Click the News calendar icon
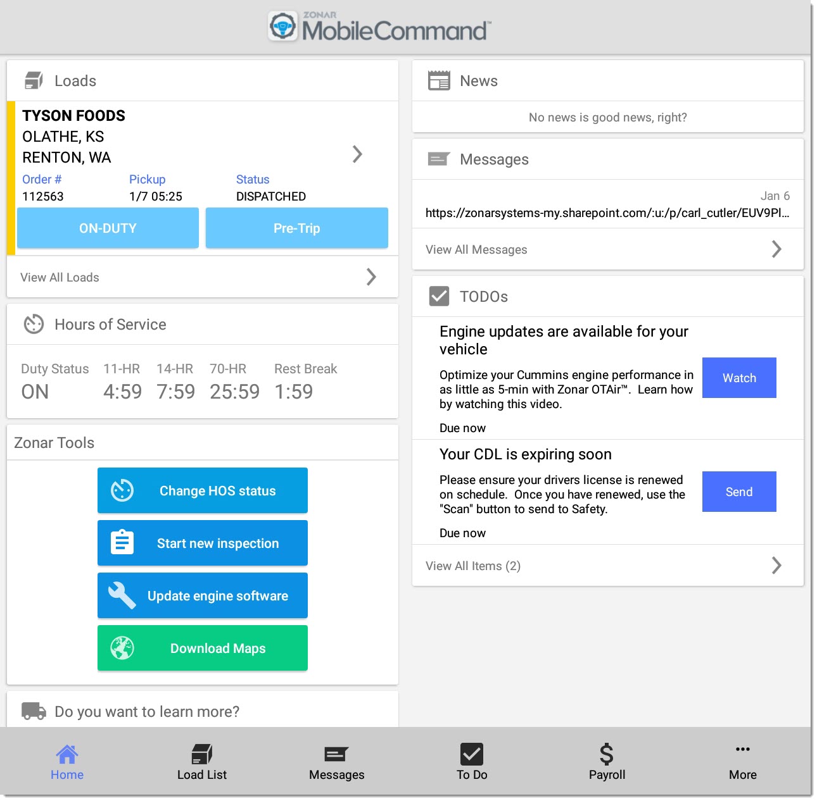 pos(439,80)
